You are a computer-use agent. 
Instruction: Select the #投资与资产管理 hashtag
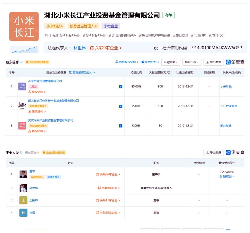(x=154, y=36)
